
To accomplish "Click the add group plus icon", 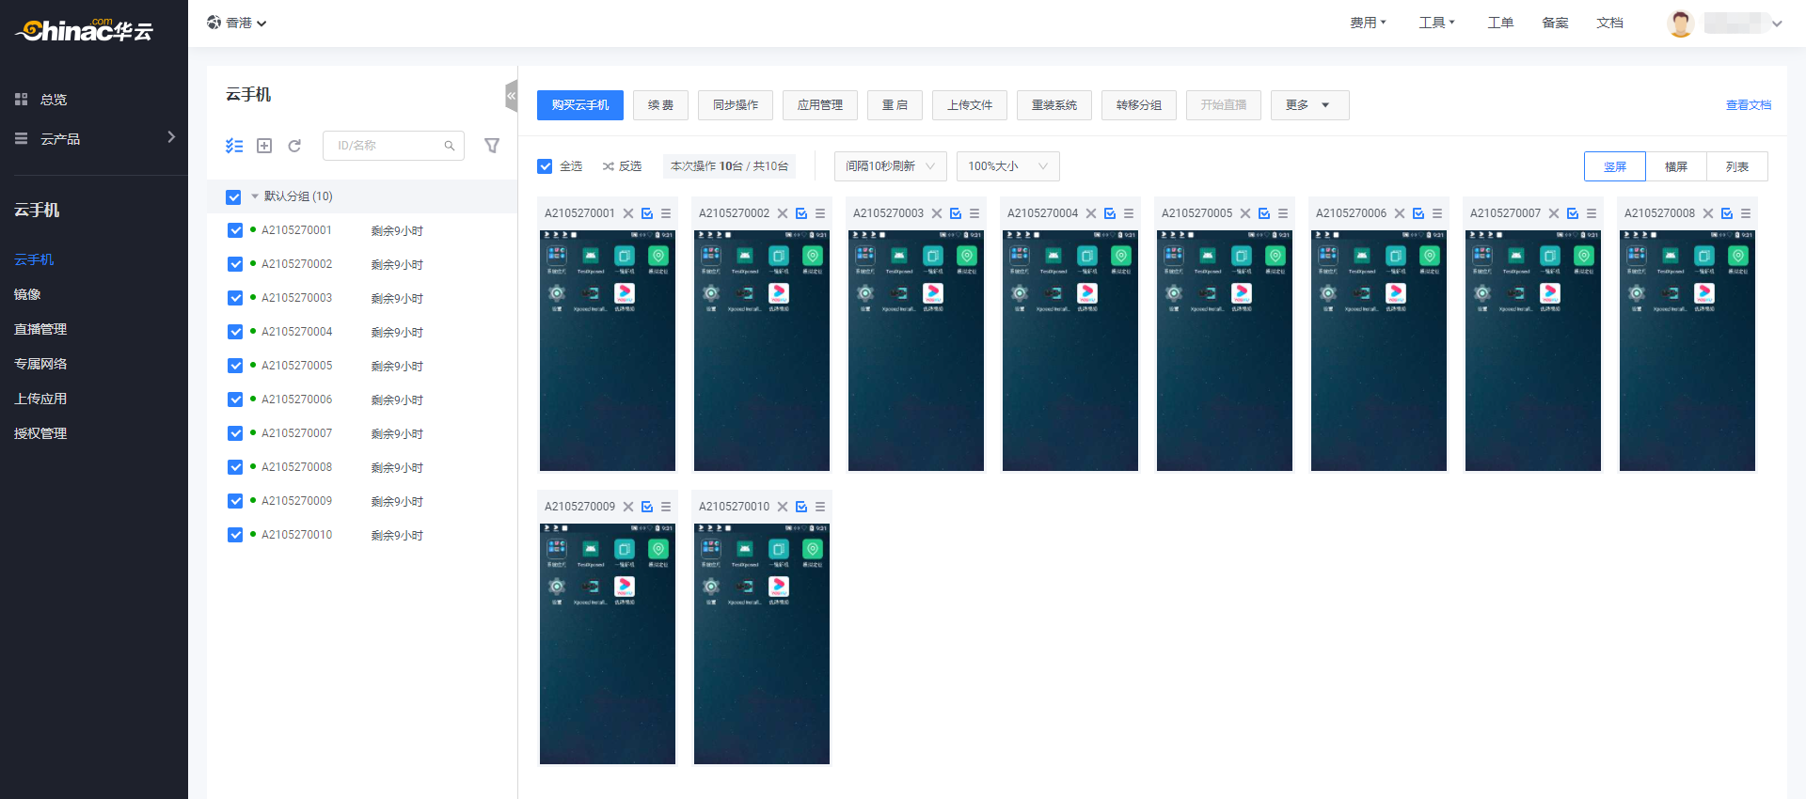I will click(x=264, y=146).
